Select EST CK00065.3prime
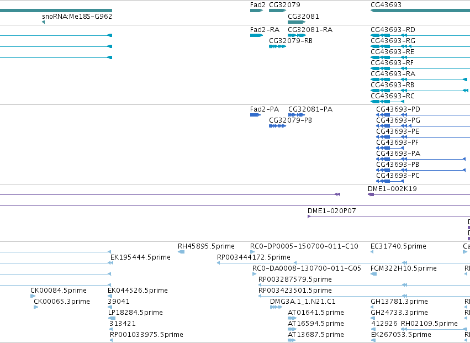 (x=62, y=302)
